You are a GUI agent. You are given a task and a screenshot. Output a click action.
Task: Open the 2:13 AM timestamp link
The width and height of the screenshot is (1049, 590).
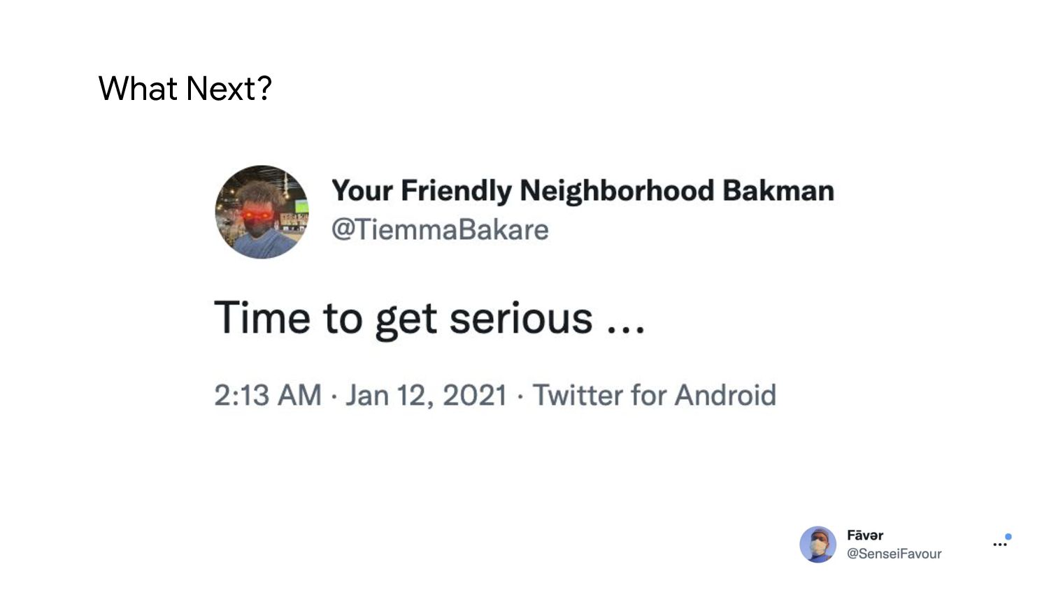coord(268,395)
